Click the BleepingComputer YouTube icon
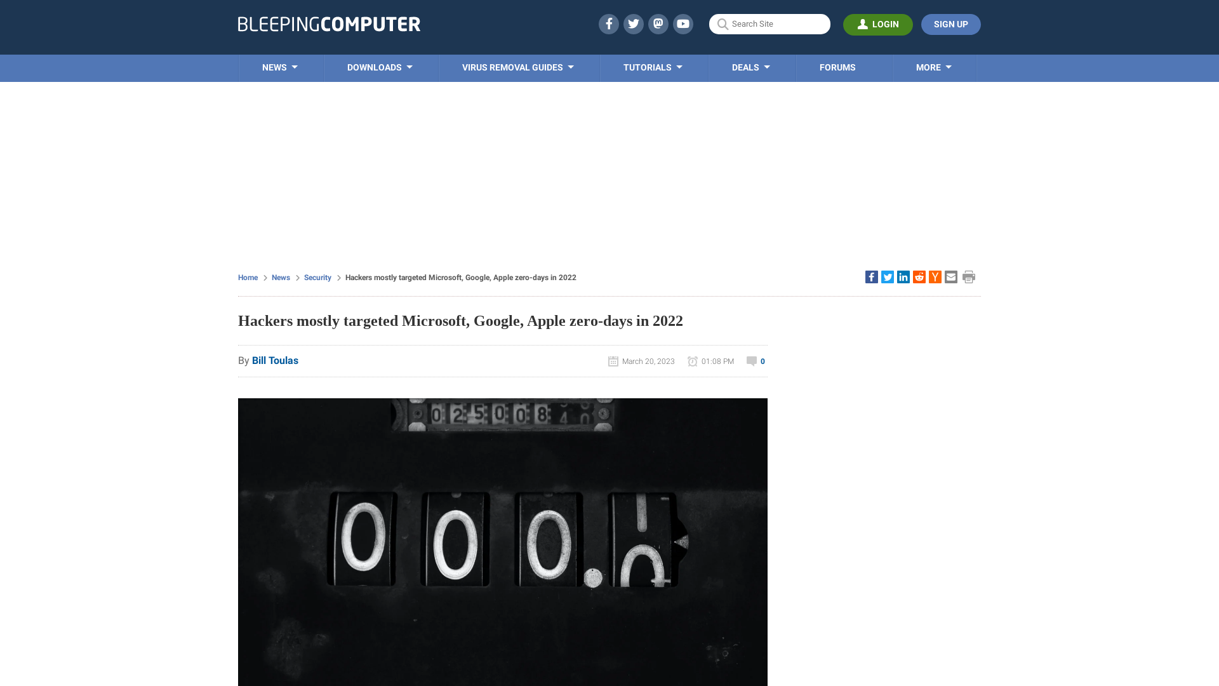Viewport: 1219px width, 686px height. (x=683, y=24)
